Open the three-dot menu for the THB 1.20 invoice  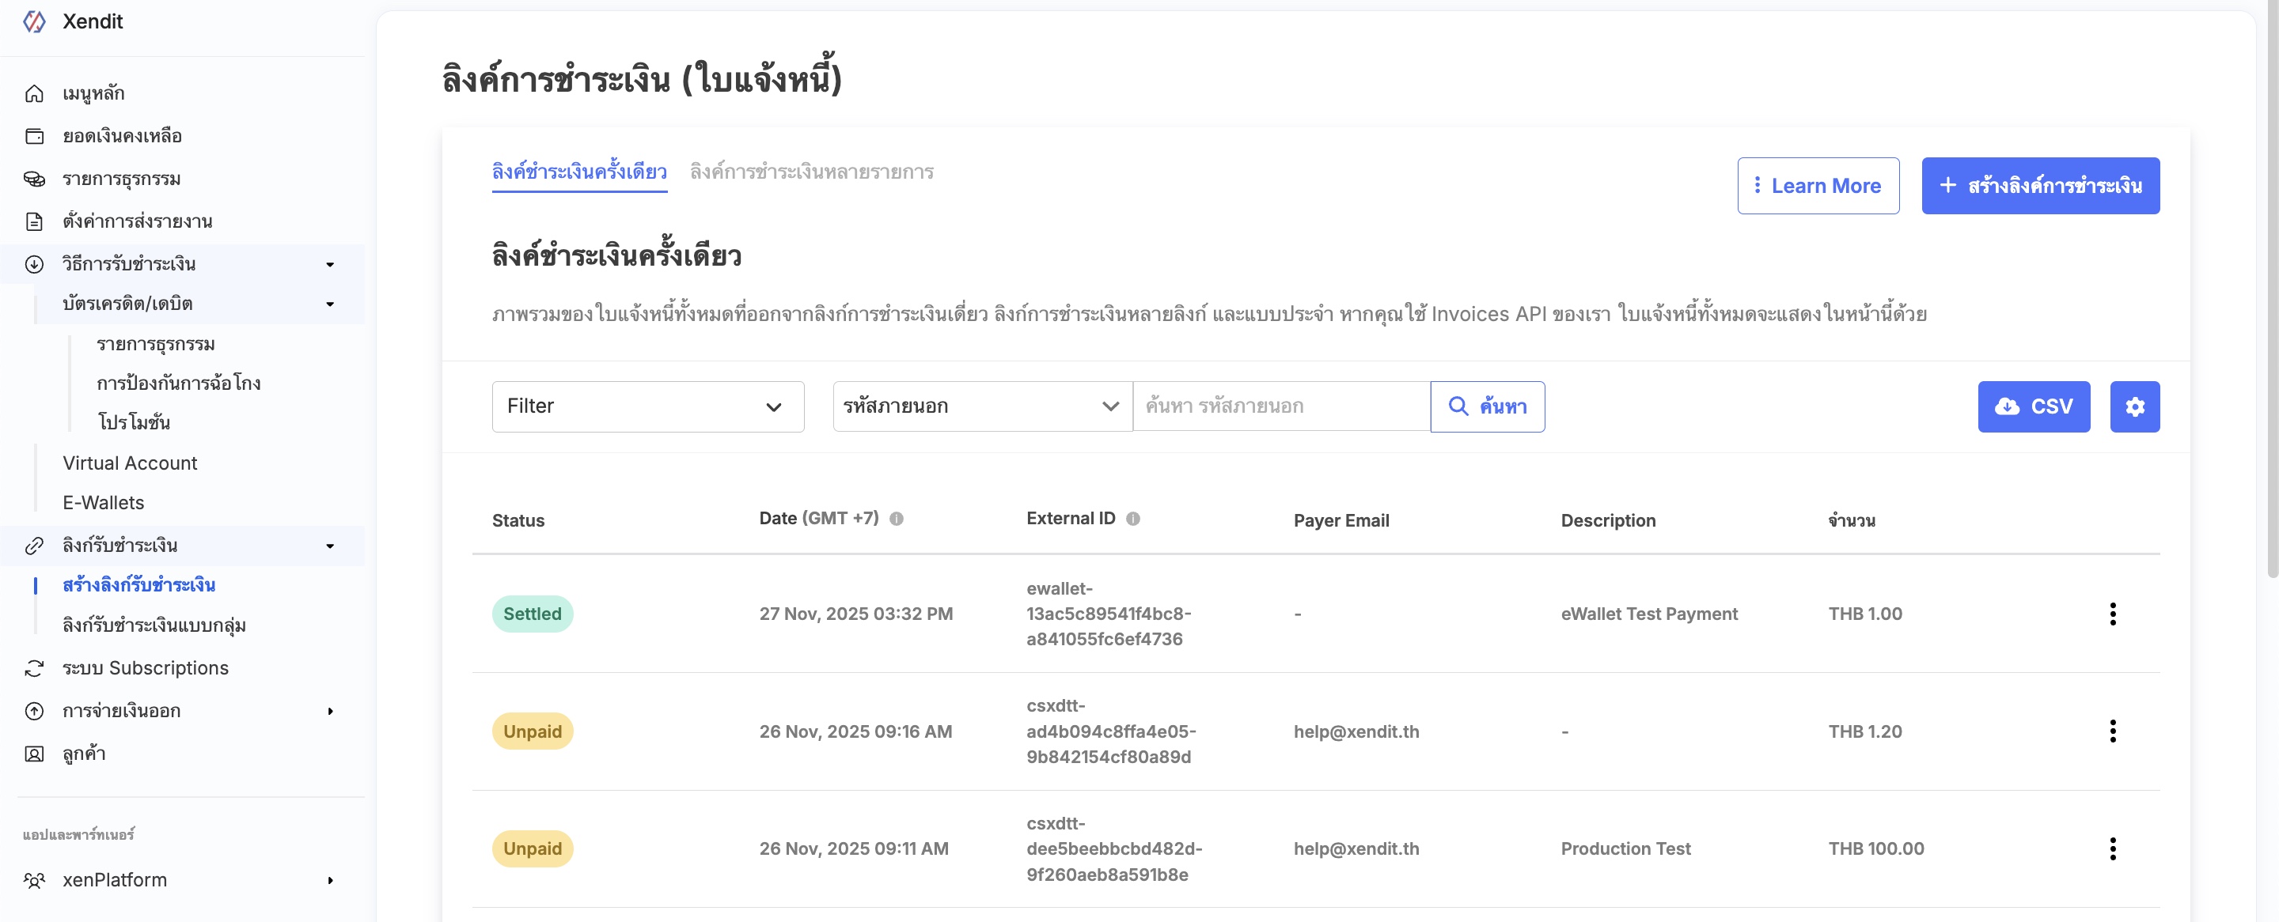click(x=2112, y=731)
